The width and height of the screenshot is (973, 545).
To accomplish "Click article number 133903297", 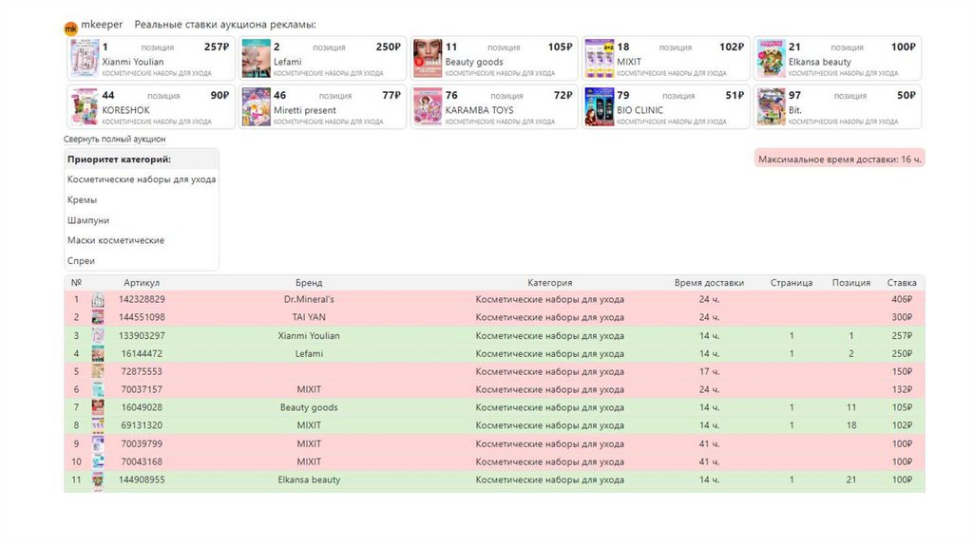I will pyautogui.click(x=142, y=336).
